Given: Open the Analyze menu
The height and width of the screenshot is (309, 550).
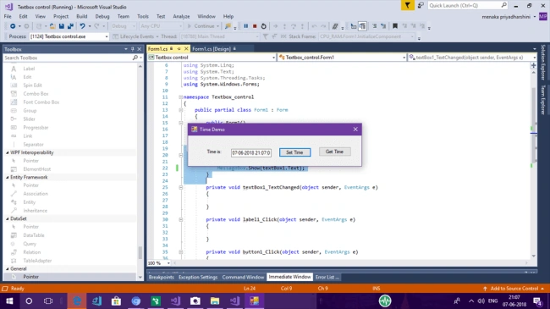Looking at the screenshot, I should click(x=181, y=16).
